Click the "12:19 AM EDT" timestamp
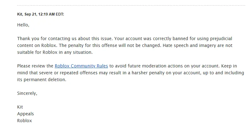 tap(51, 14)
